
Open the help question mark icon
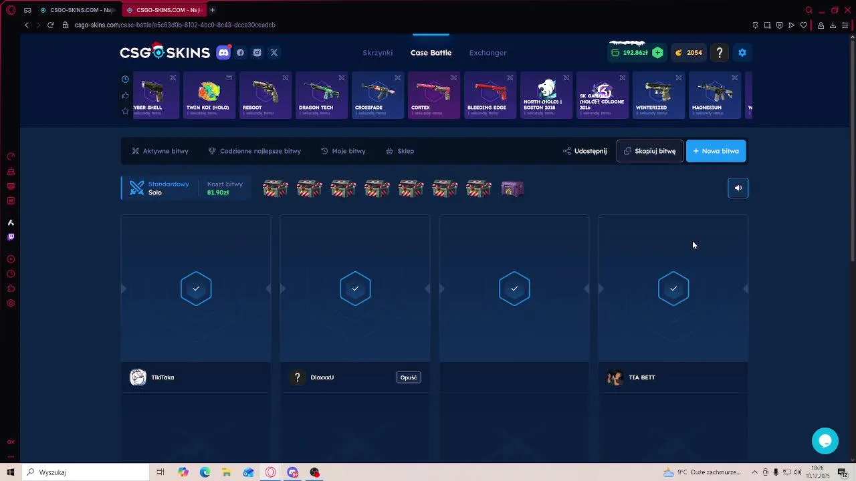[720, 53]
